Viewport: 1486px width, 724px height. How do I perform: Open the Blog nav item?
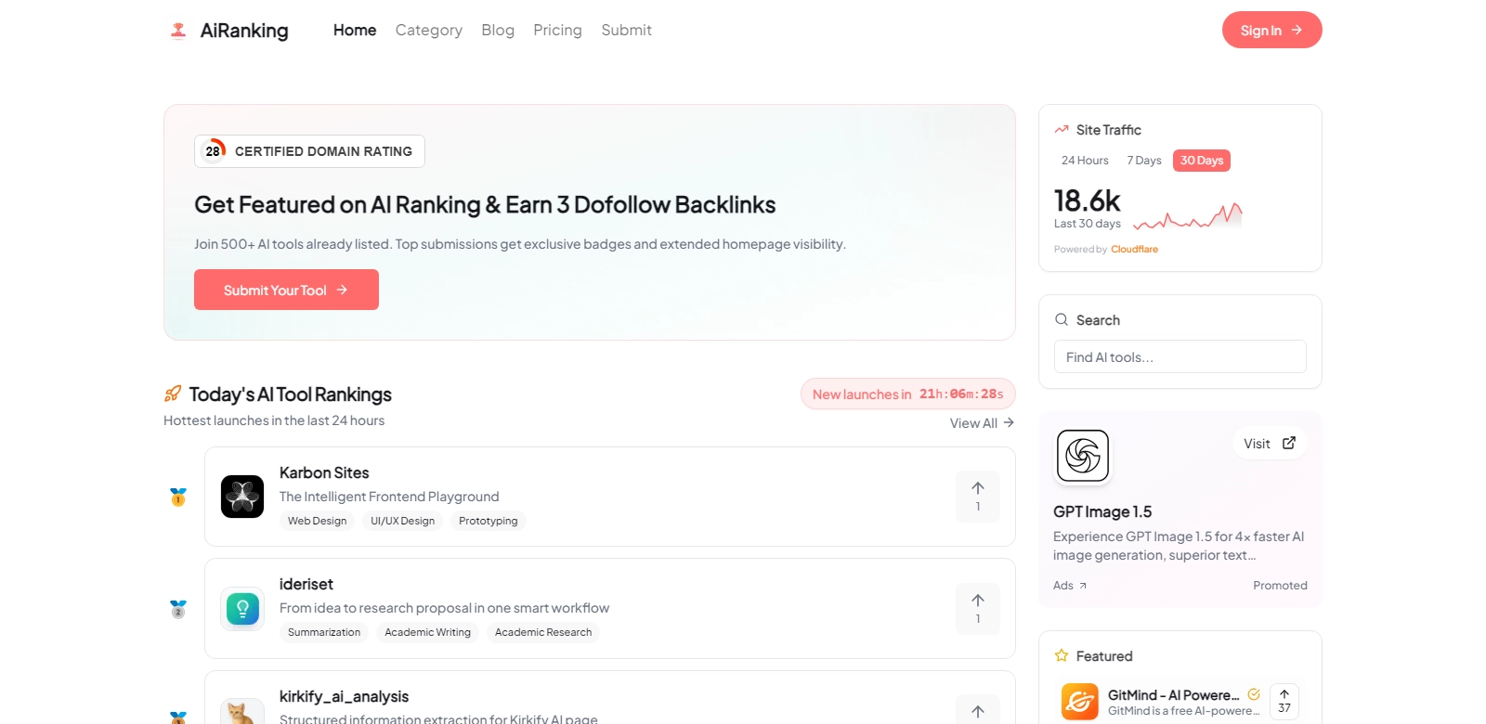click(498, 31)
